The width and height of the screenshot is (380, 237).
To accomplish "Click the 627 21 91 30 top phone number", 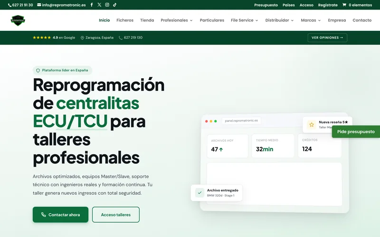I will point(22,5).
